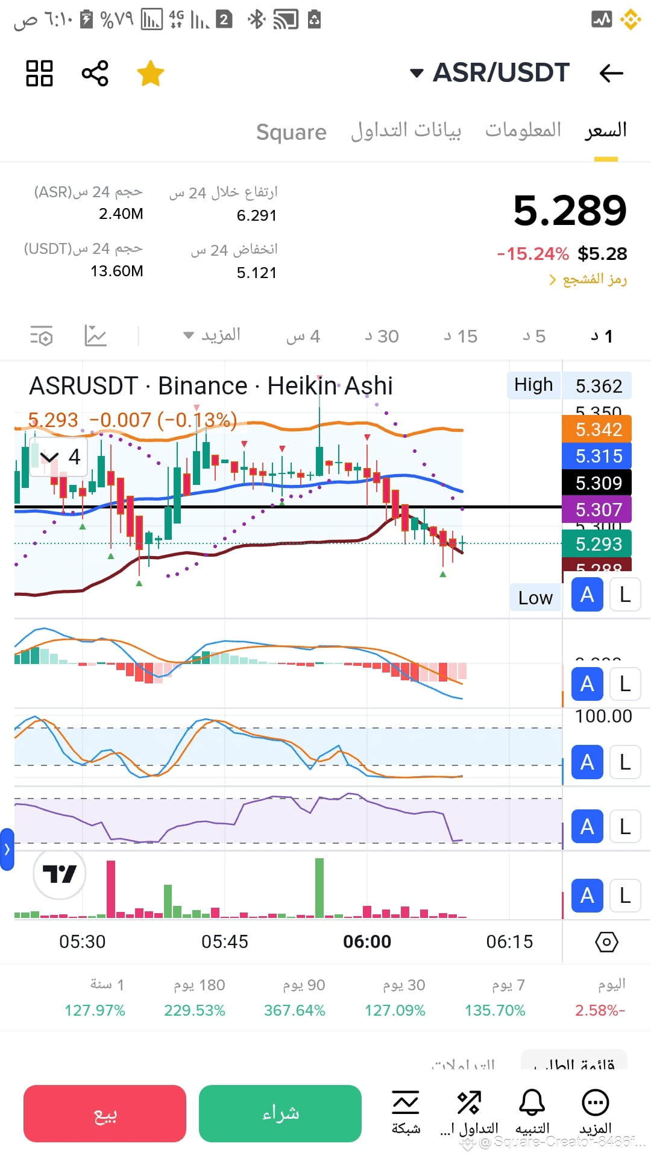The width and height of the screenshot is (651, 1158).
Task: Select the 7 يوم performance 135.70%
Action: [x=495, y=998]
